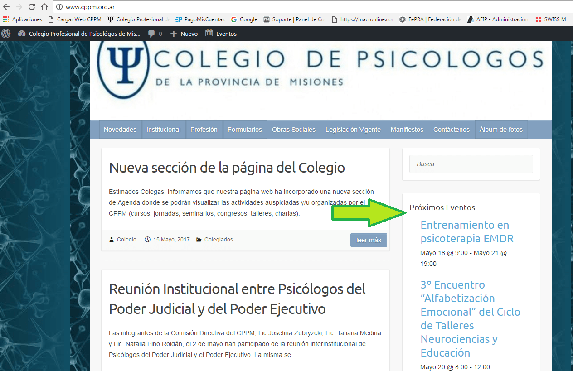
Task: Open the comments bubble in admin bar
Action: tap(155, 34)
